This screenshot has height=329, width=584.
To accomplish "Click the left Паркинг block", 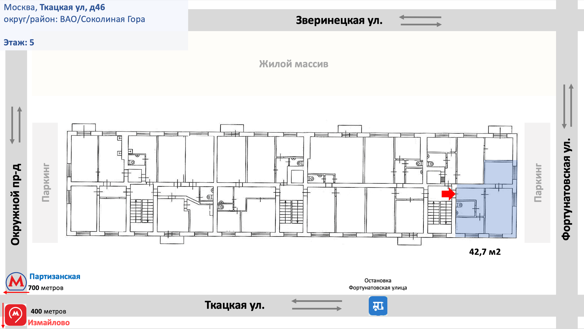I will (45, 183).
